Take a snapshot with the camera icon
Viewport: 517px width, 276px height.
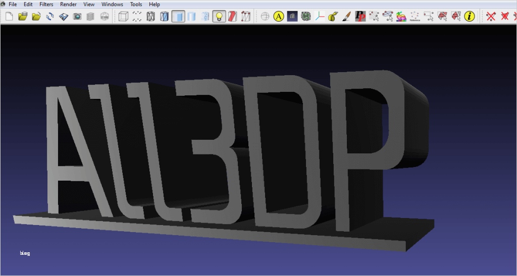point(77,16)
